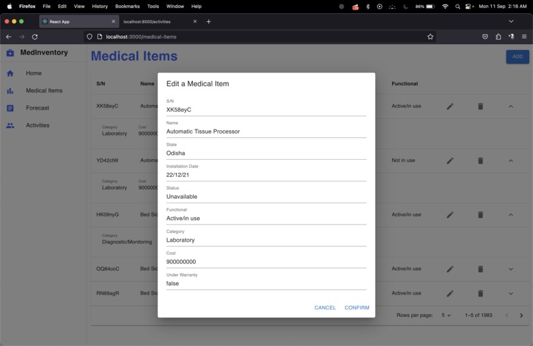Open the Bookmarks menu
Screen dimensions: 533x346
click(127, 6)
